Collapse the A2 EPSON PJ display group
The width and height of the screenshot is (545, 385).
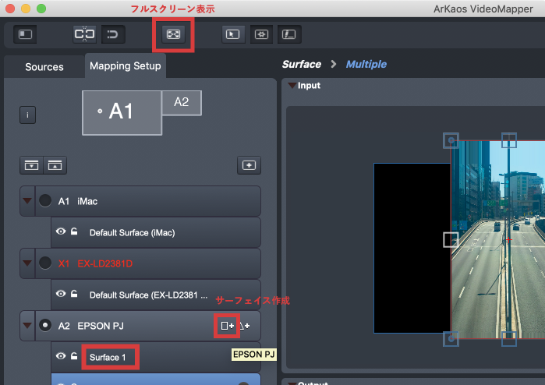tap(27, 325)
